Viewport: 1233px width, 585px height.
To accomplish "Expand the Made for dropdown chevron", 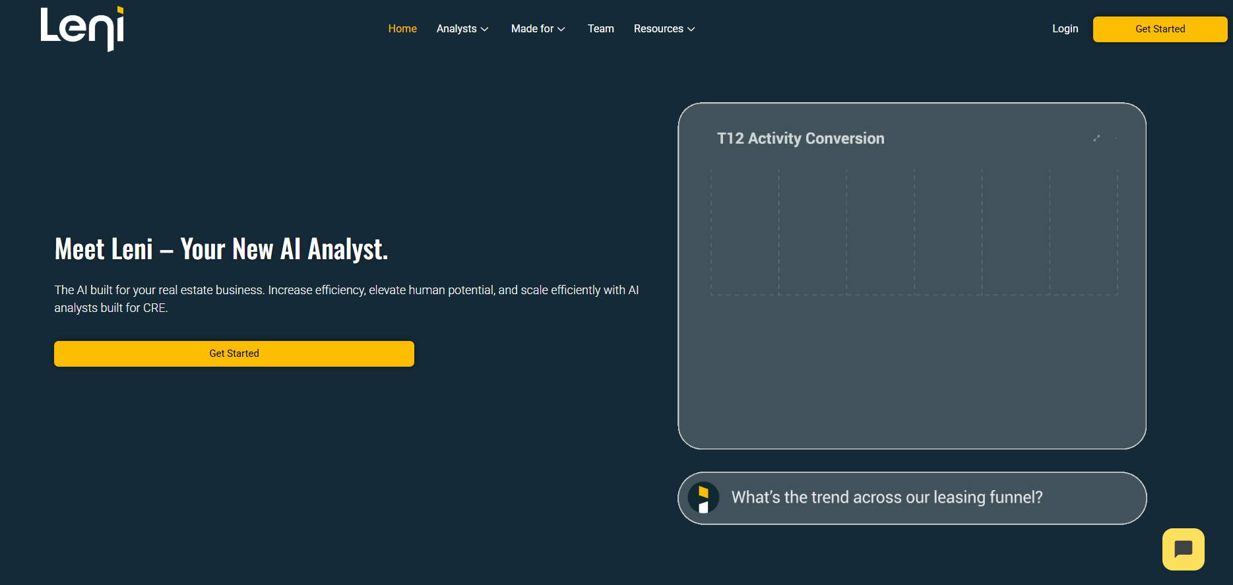I will click(x=561, y=30).
